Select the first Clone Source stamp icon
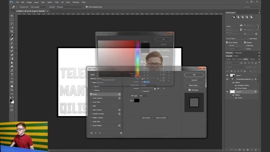 234,17
